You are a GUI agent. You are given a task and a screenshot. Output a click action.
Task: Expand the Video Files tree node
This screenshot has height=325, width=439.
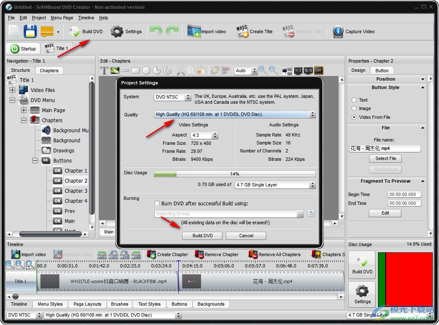[12, 90]
